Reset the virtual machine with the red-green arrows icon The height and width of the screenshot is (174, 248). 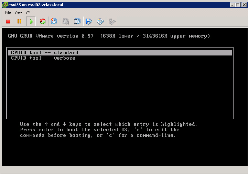pos(43,21)
